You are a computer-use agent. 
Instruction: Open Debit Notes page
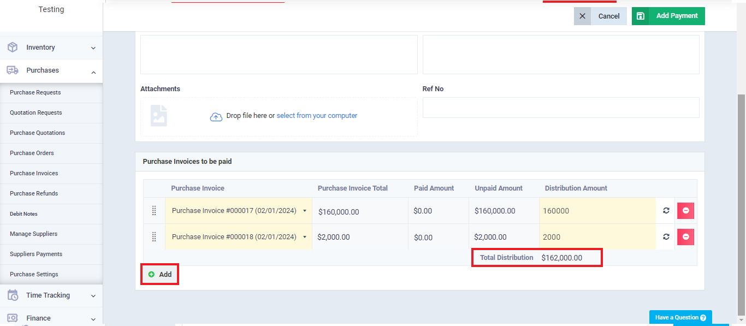point(23,214)
